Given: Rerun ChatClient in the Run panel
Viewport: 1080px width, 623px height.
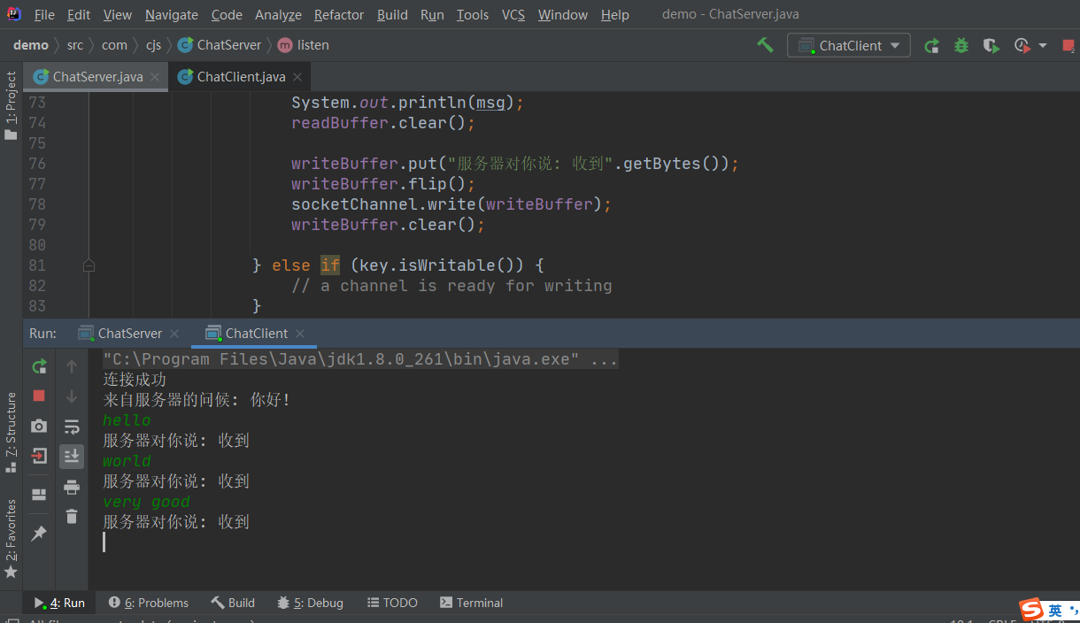Looking at the screenshot, I should click(39, 366).
